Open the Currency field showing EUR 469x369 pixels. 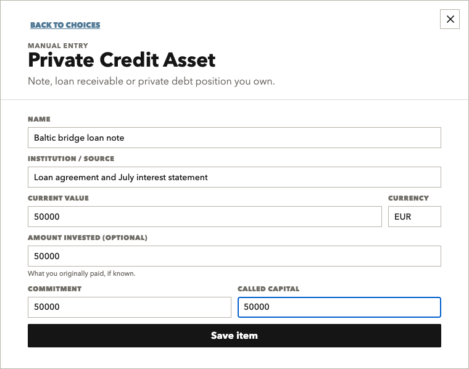click(414, 217)
